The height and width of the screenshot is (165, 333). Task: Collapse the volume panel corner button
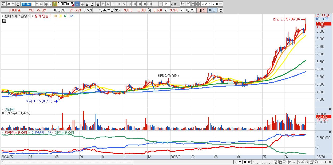click(330, 109)
